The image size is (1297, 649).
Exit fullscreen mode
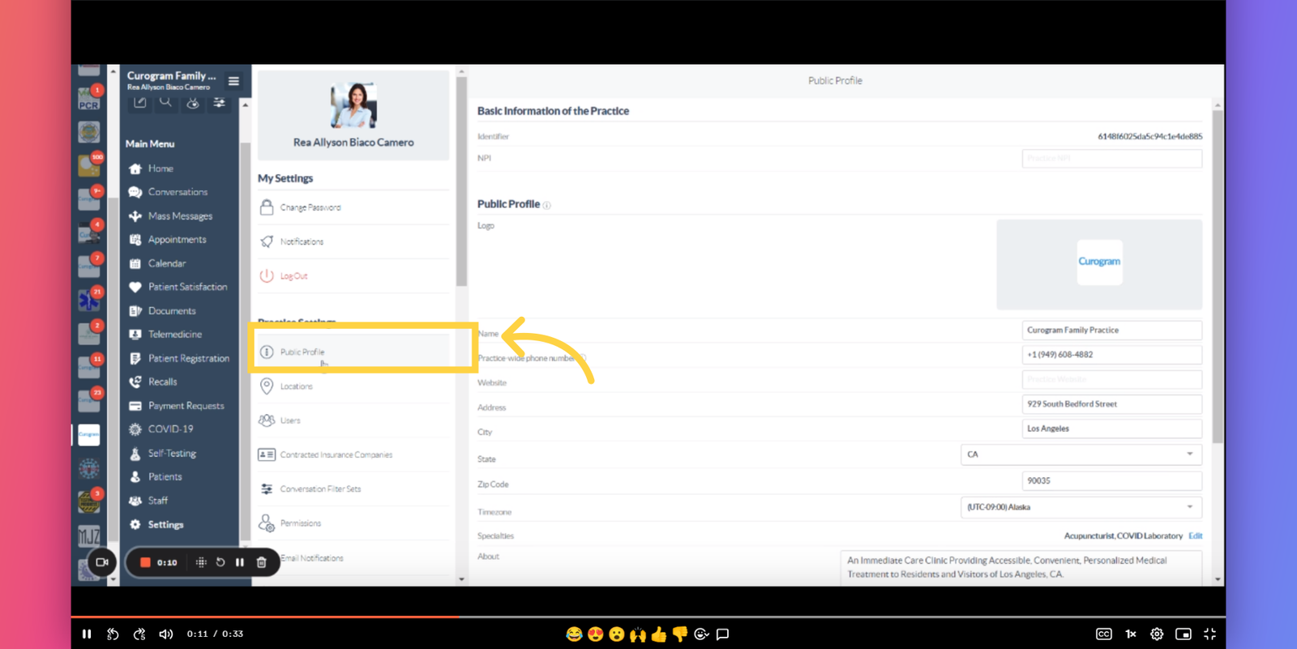pyautogui.click(x=1209, y=634)
